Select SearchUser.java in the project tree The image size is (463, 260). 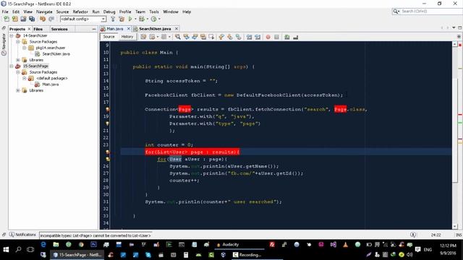pyautogui.click(x=56, y=54)
